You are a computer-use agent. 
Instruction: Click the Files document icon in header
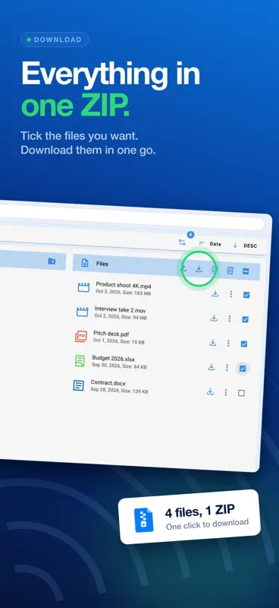pyautogui.click(x=84, y=263)
